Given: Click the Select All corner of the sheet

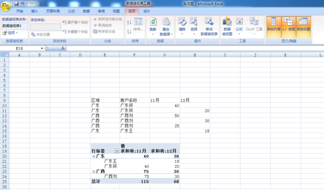Looking at the screenshot, I should click(x=4, y=55).
